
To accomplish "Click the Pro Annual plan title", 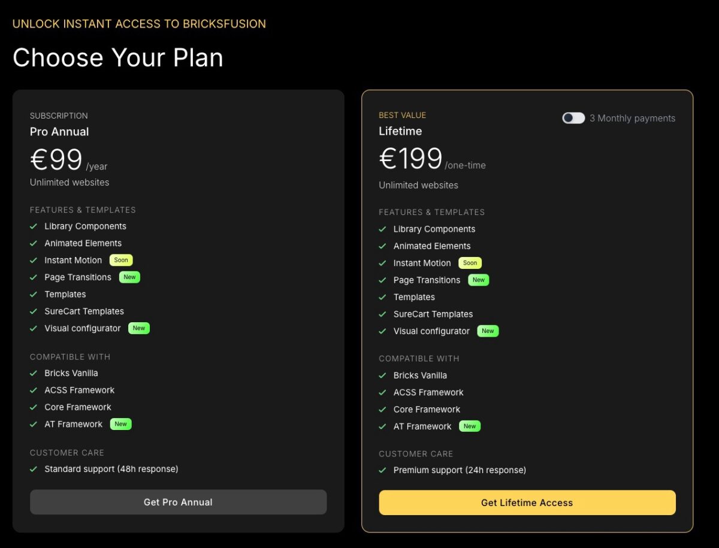I will 59,132.
